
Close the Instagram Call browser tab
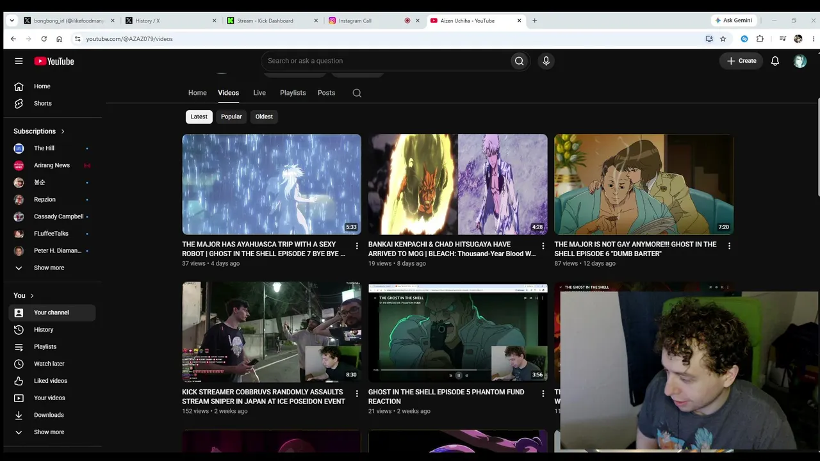tap(418, 20)
